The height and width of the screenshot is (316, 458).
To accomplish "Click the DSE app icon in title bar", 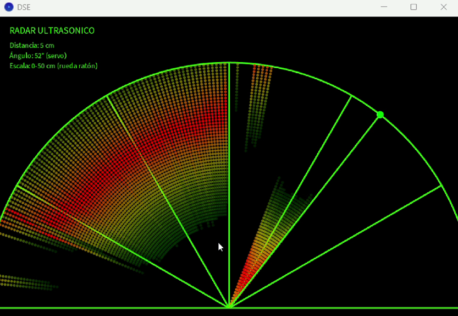I will [x=8, y=7].
